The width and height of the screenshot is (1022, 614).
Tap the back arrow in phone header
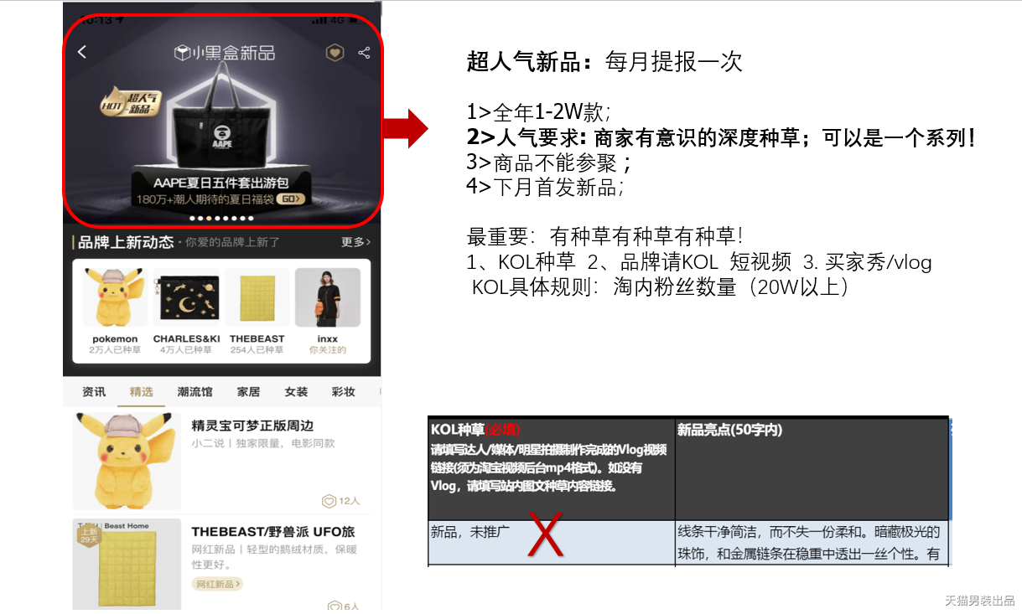tap(82, 52)
